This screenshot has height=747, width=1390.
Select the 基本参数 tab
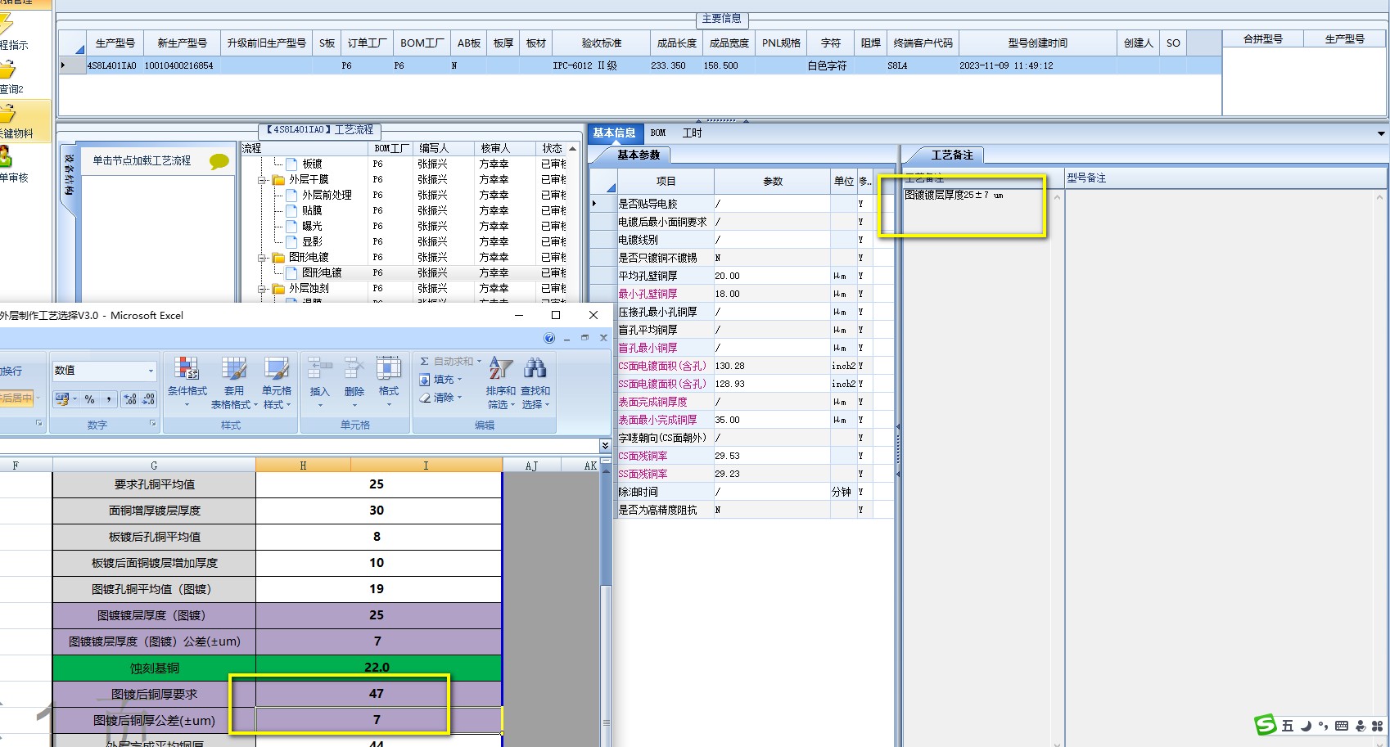[638, 155]
